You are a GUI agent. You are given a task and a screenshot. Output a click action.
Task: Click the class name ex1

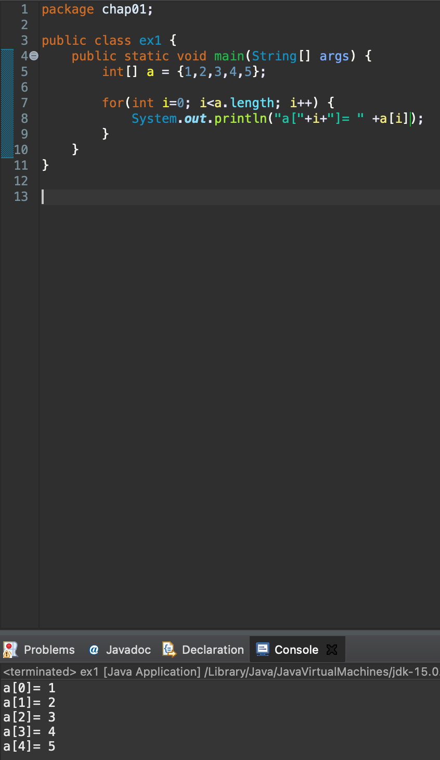pyautogui.click(x=150, y=41)
